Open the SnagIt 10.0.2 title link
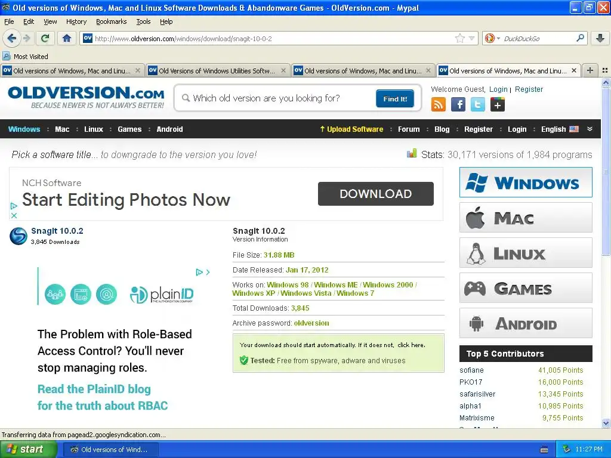This screenshot has height=458, width=611. click(x=57, y=231)
